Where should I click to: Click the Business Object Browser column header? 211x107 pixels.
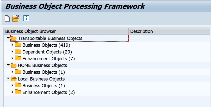[66, 31]
